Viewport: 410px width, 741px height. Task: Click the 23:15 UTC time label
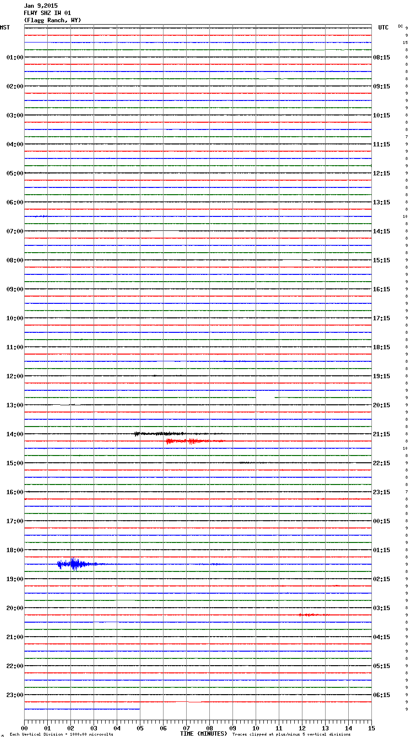click(382, 492)
